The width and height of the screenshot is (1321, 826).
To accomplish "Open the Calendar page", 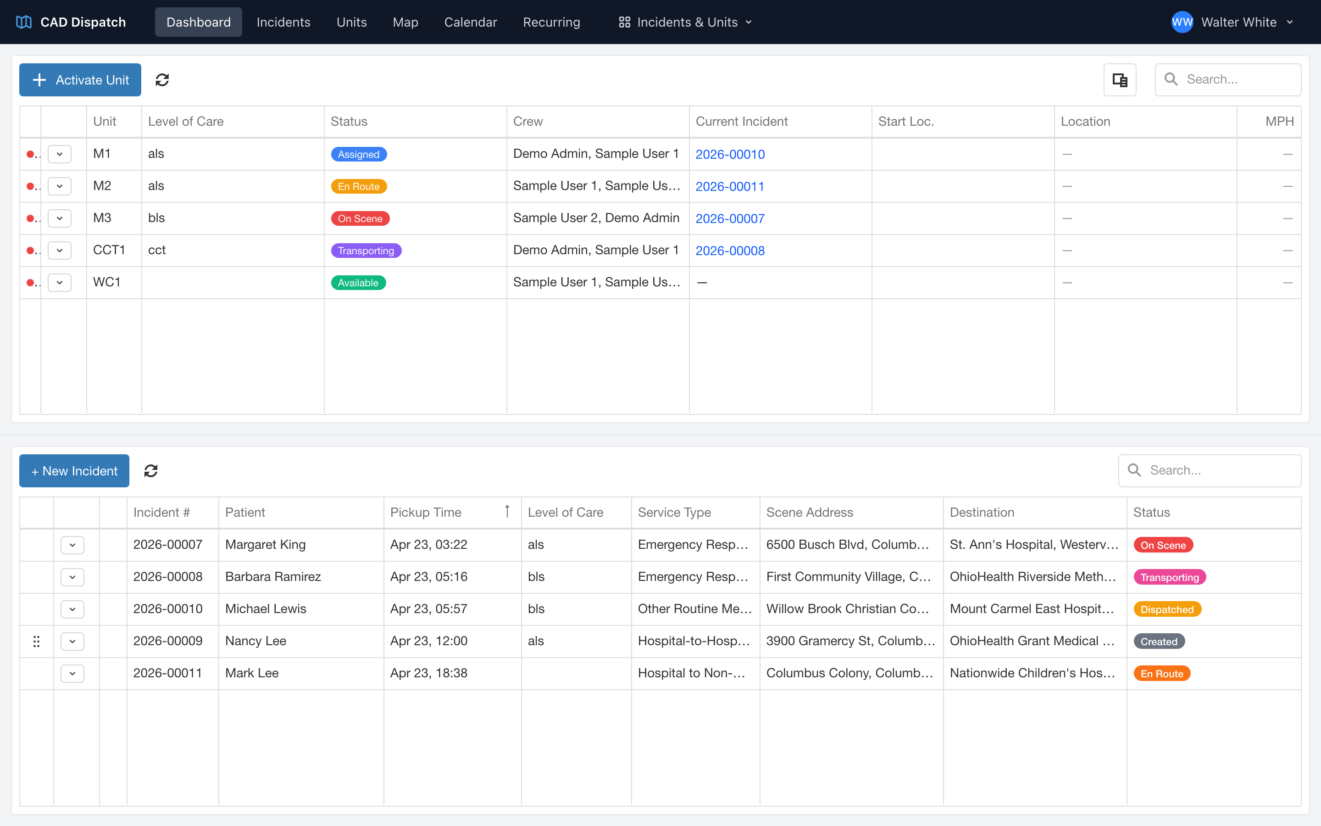I will click(471, 22).
